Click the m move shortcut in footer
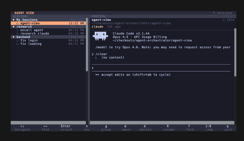This screenshot has height=141, width=244. [x=126, y=128]
